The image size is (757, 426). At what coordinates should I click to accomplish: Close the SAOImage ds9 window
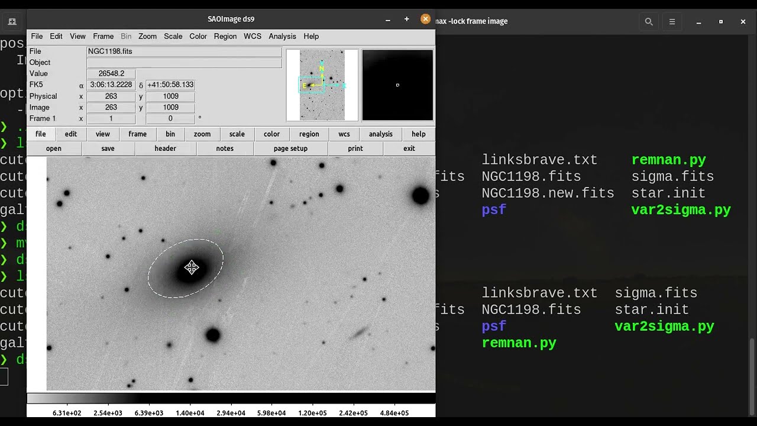(x=425, y=19)
